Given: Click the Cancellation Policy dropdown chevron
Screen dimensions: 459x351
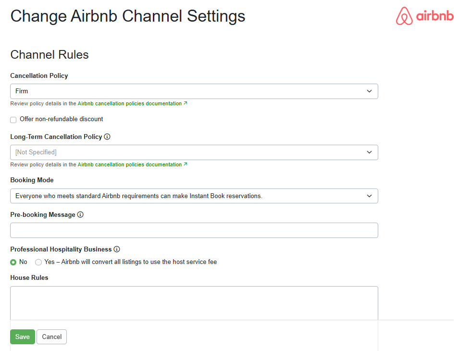Looking at the screenshot, I should point(369,91).
